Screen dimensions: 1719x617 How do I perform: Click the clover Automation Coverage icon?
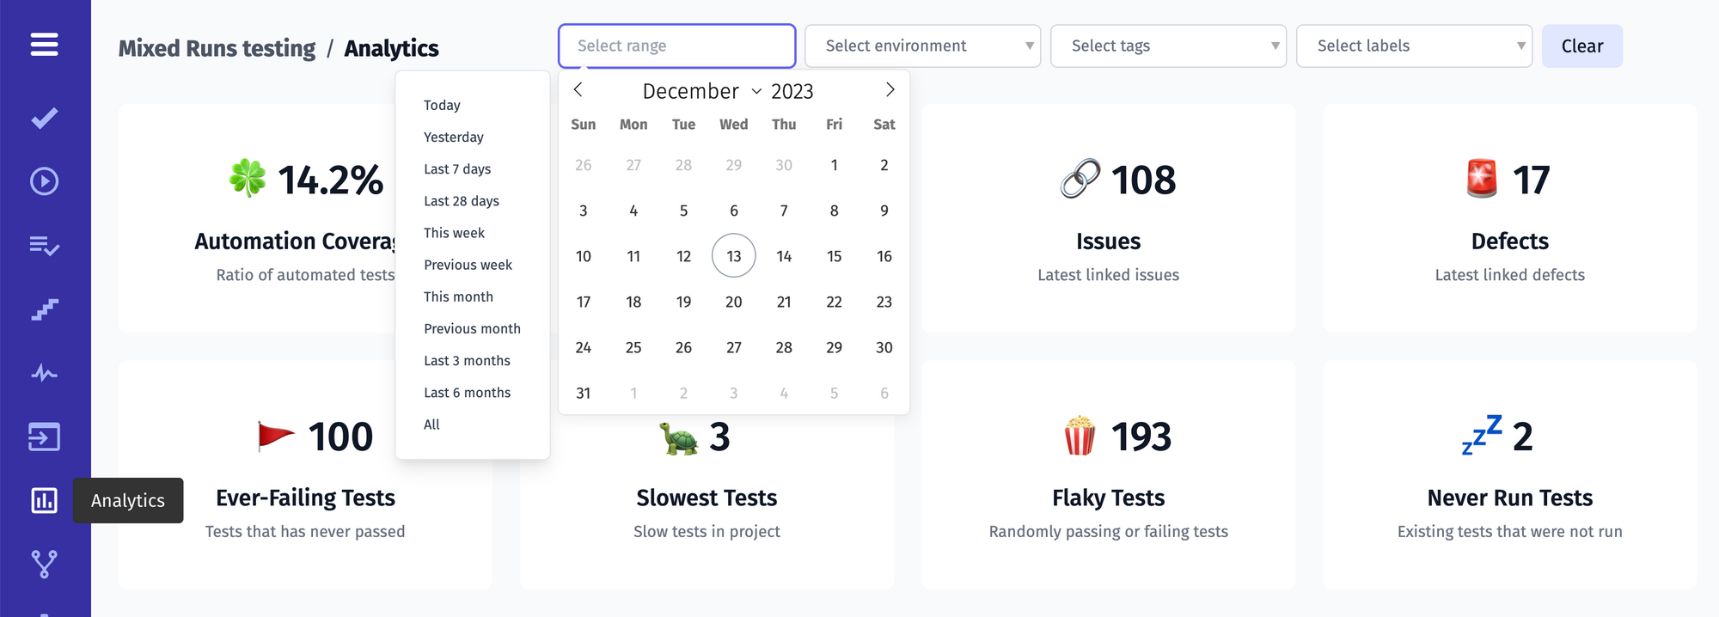248,179
